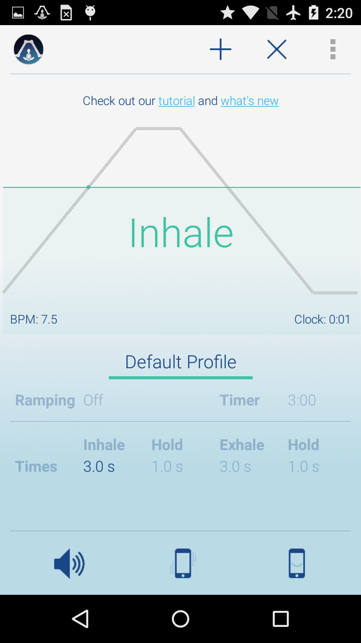
Task: Open the what's new link
Action: pos(250,101)
